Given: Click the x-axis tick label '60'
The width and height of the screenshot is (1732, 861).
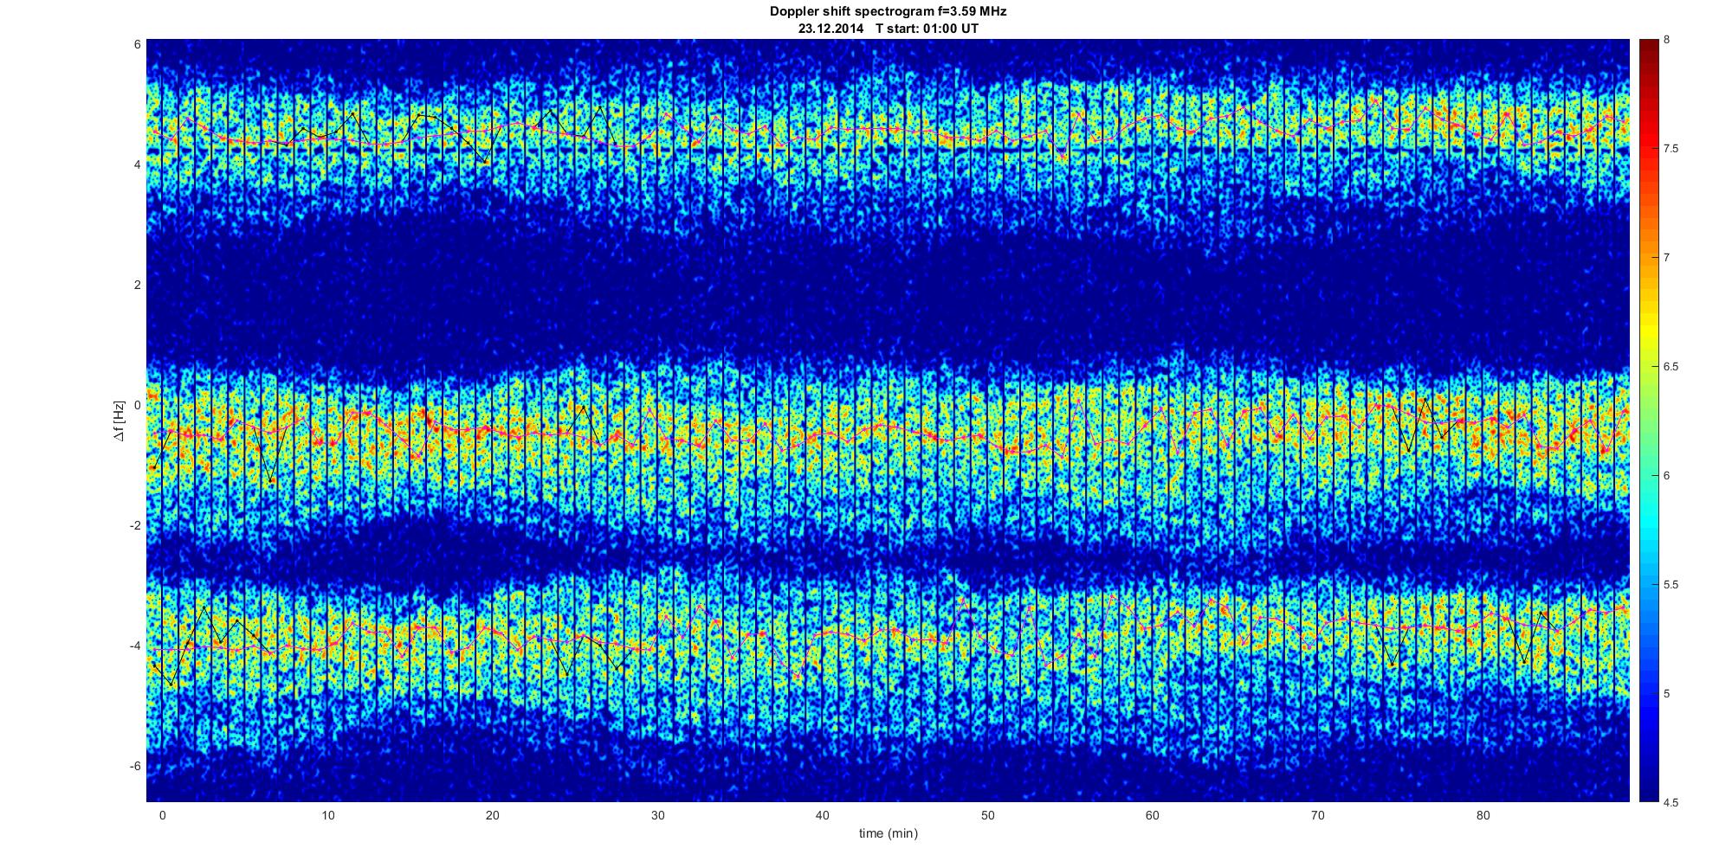Looking at the screenshot, I should (1152, 815).
